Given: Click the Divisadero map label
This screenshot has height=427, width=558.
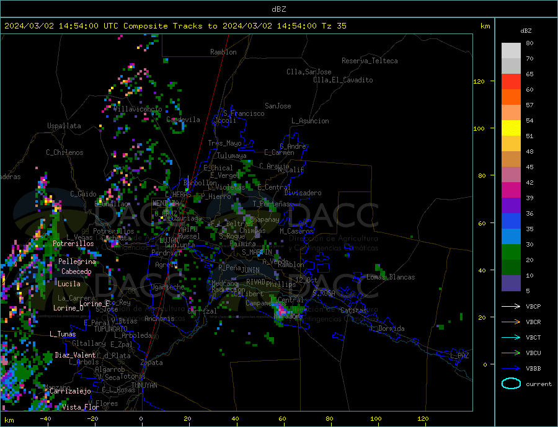Looking at the screenshot, I should pos(303,193).
